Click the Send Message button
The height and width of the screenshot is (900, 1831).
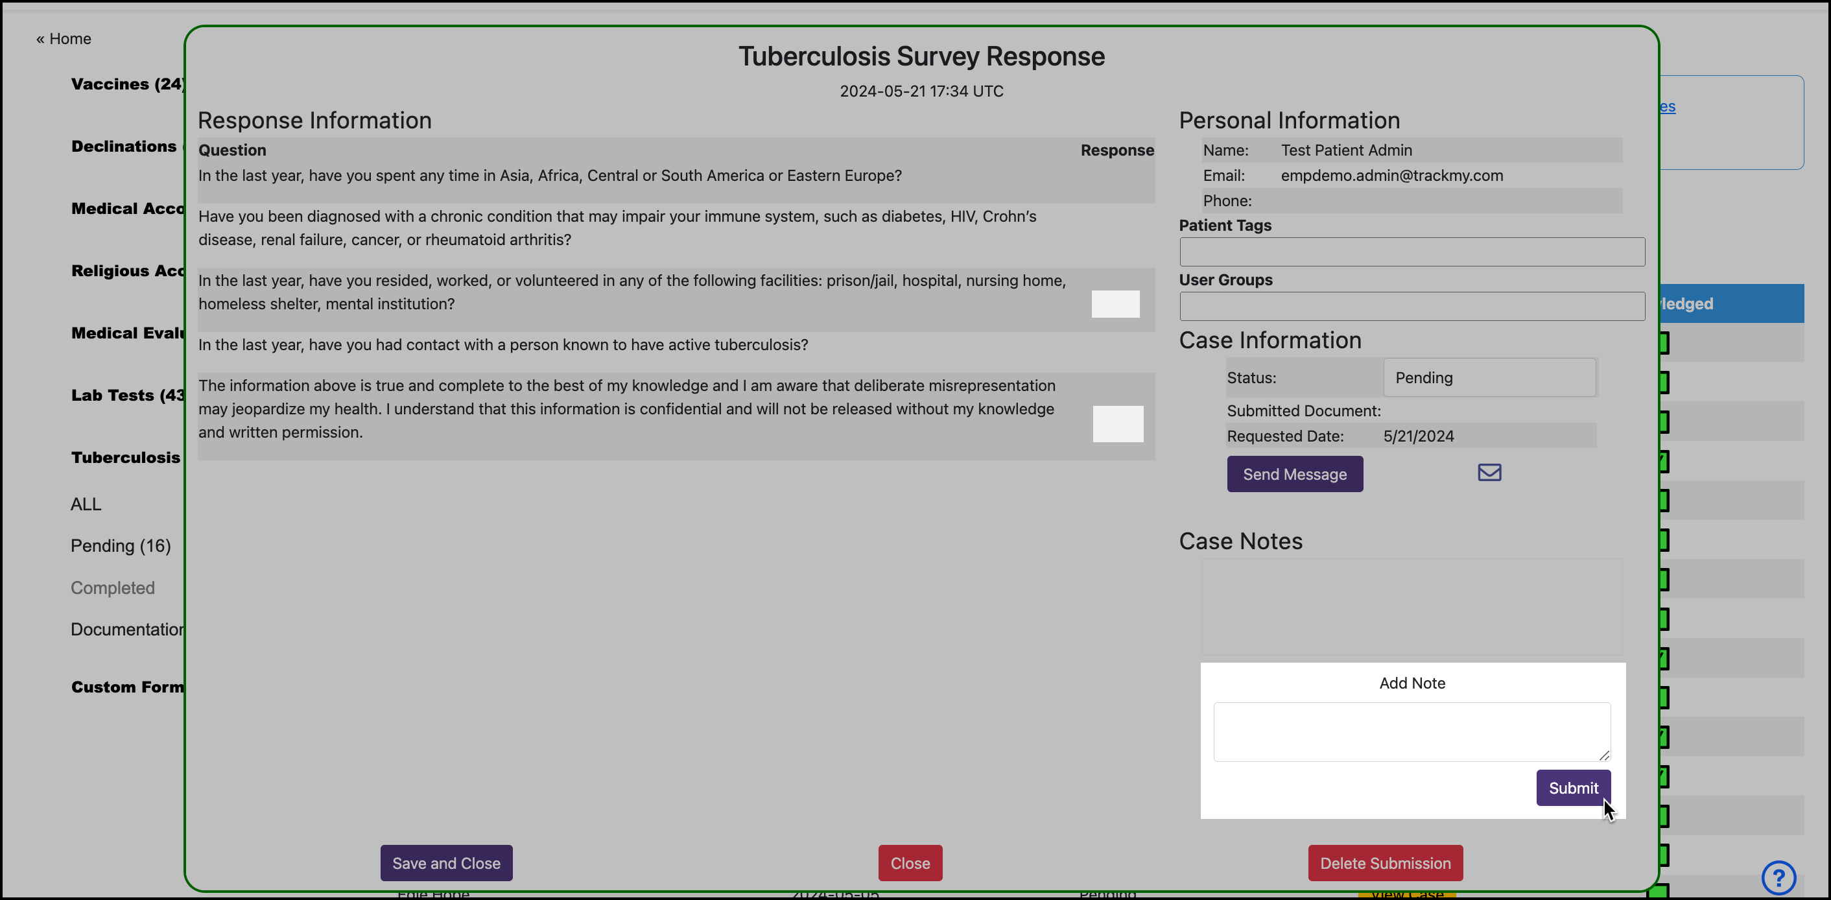[1294, 473]
